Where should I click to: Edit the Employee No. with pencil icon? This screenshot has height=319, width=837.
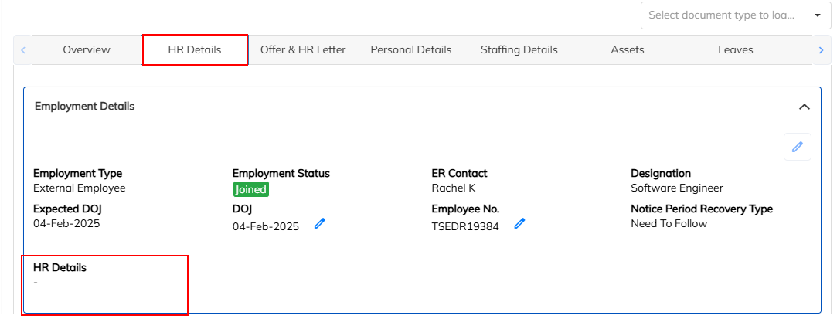[520, 224]
